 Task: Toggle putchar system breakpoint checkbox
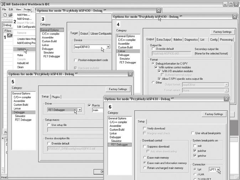coord(195,151)
